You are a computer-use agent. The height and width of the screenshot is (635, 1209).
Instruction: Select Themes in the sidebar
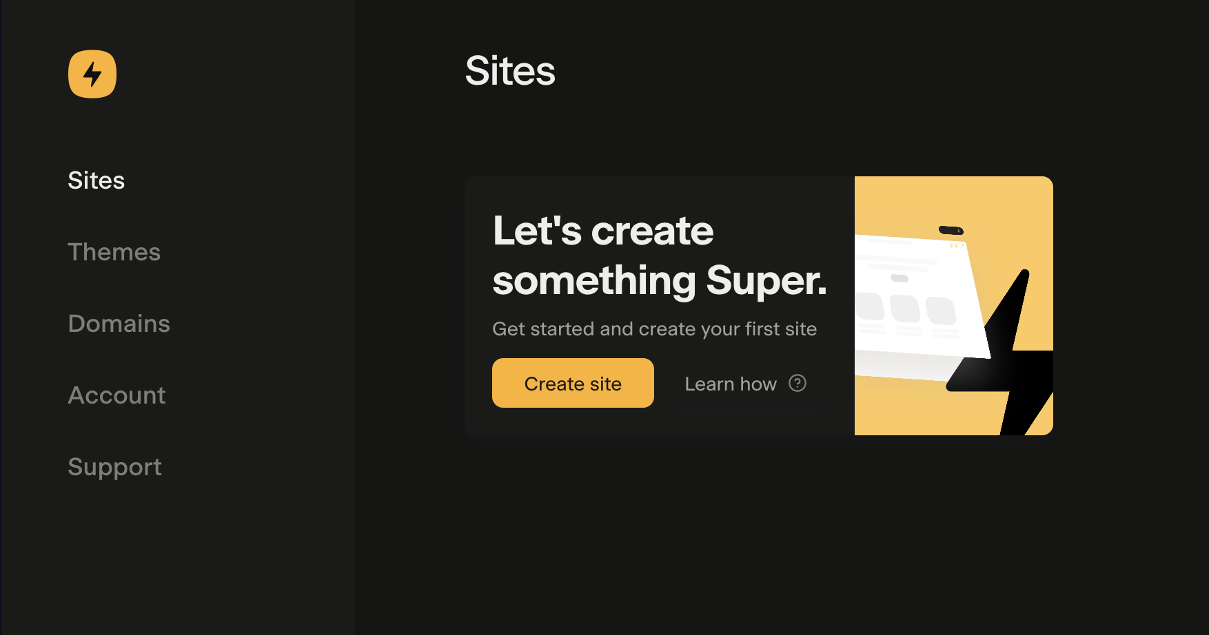[x=114, y=252]
